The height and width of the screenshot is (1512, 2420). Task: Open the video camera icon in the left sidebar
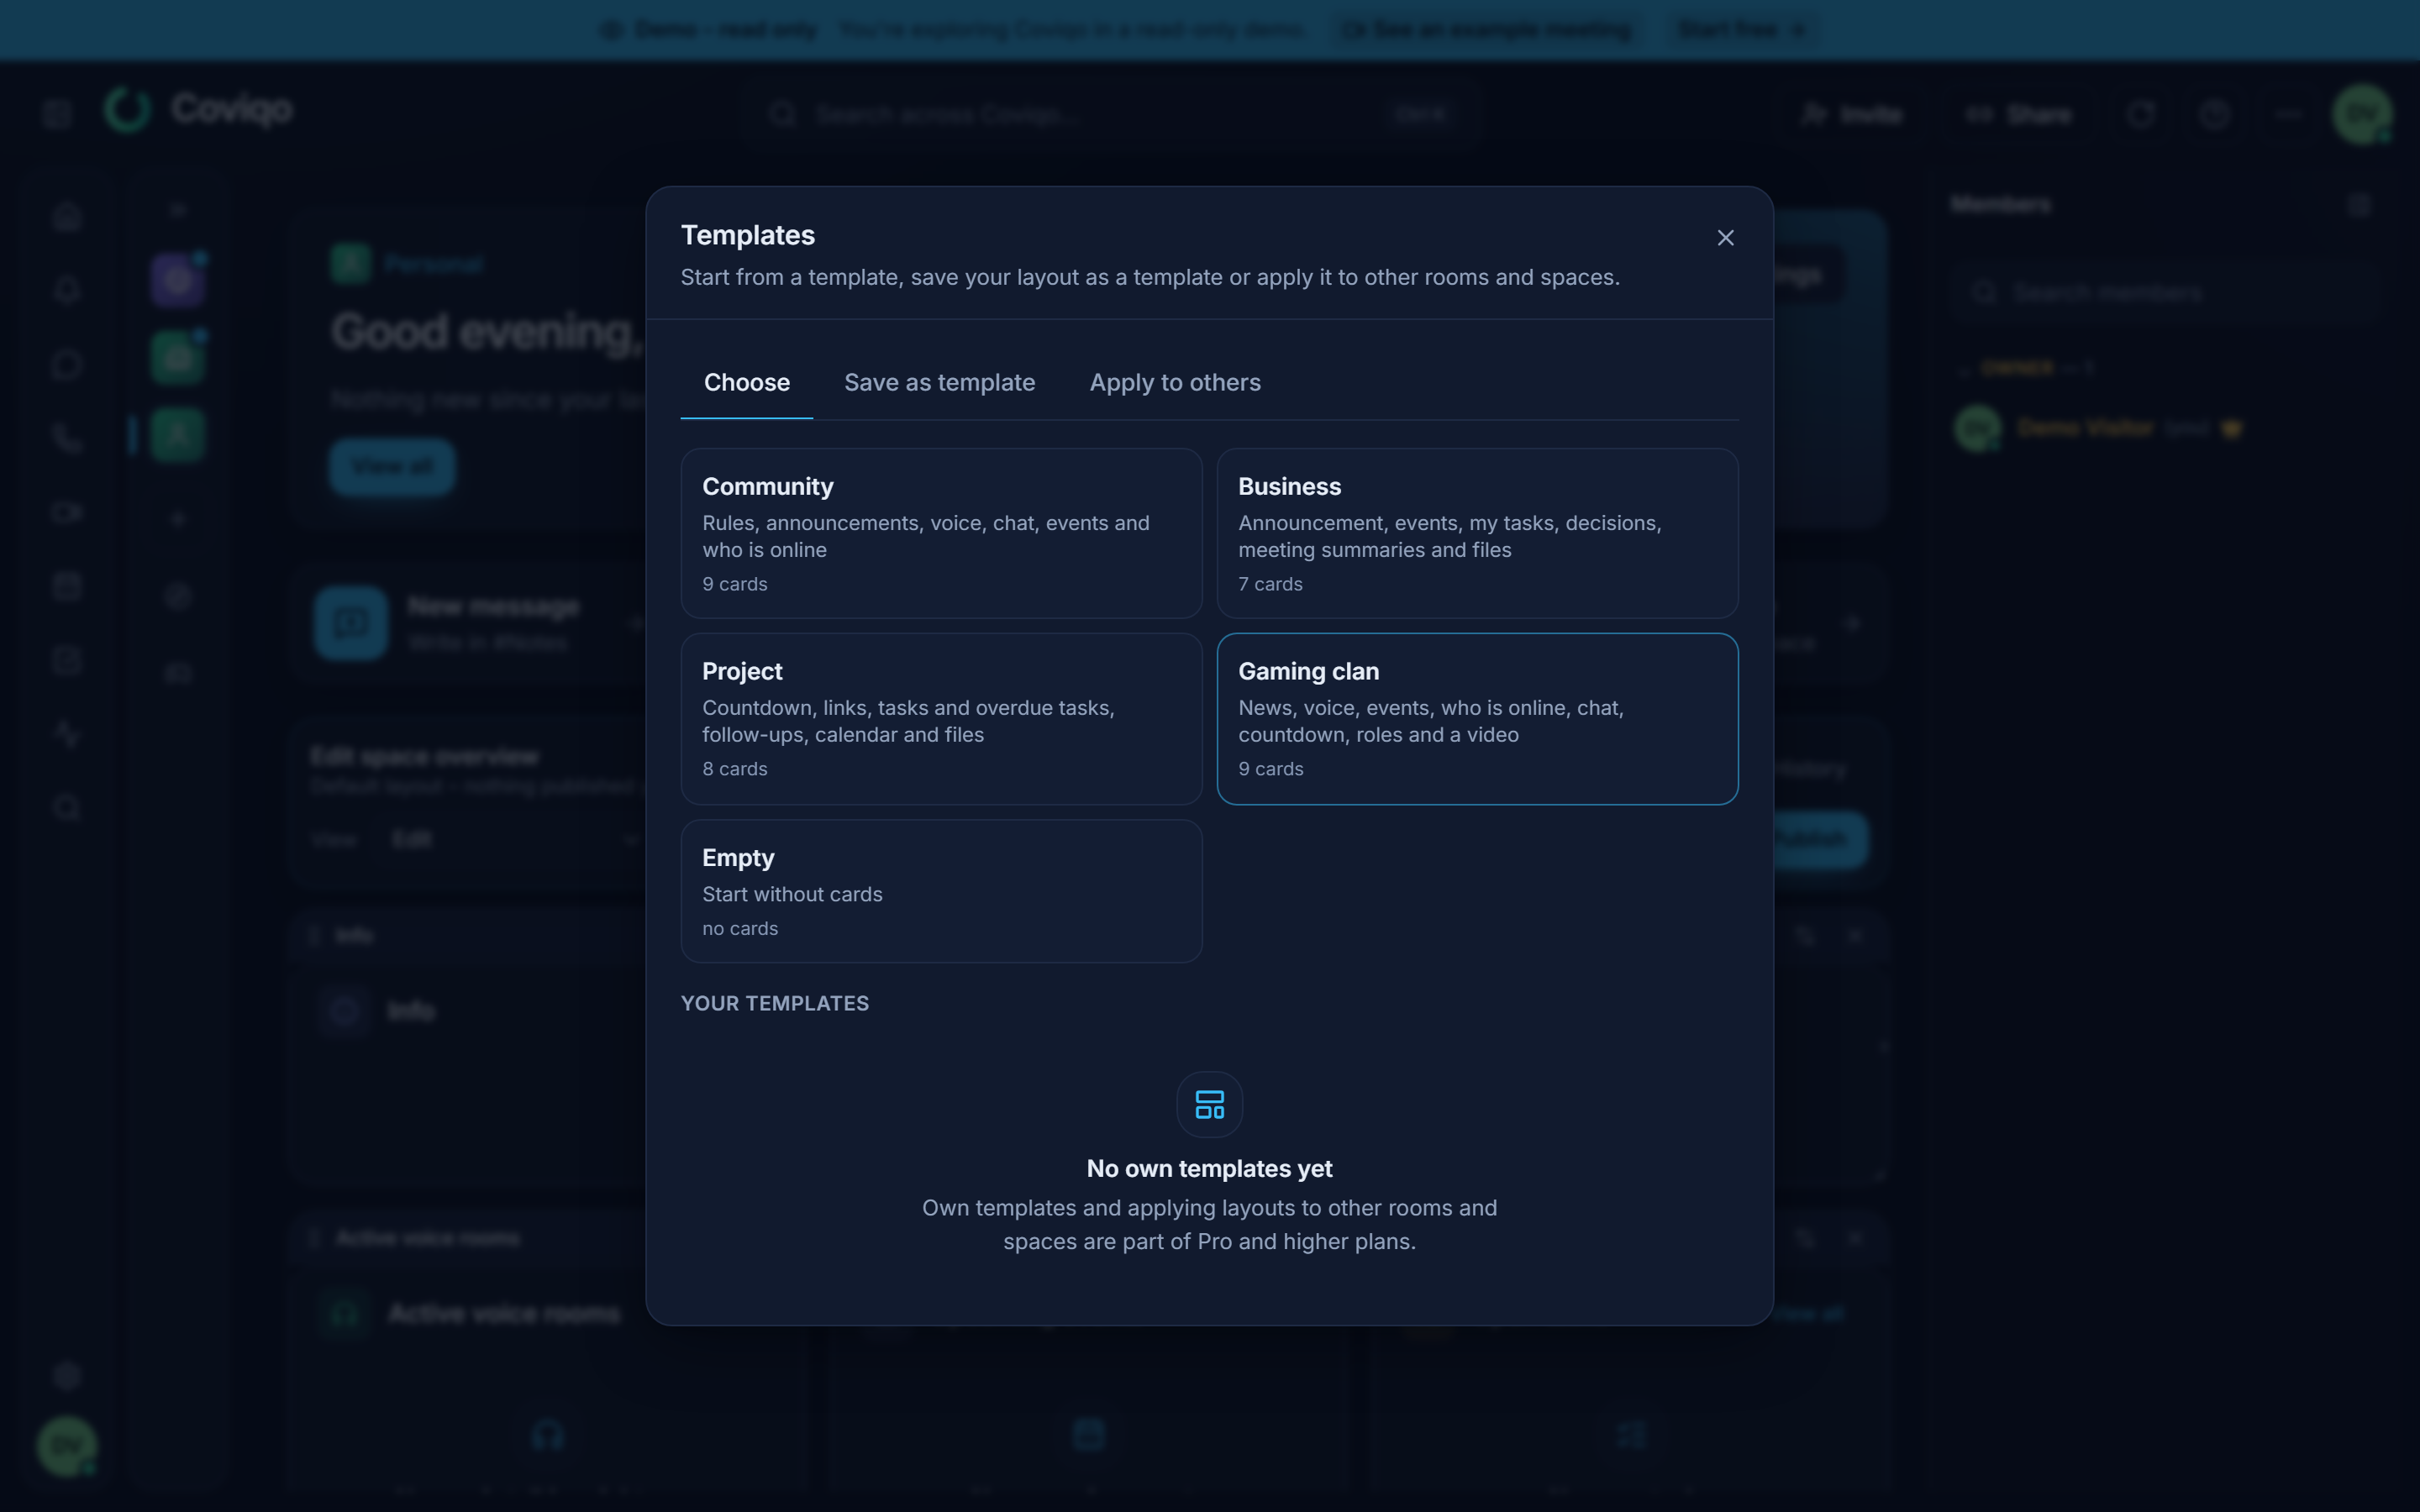(x=67, y=512)
